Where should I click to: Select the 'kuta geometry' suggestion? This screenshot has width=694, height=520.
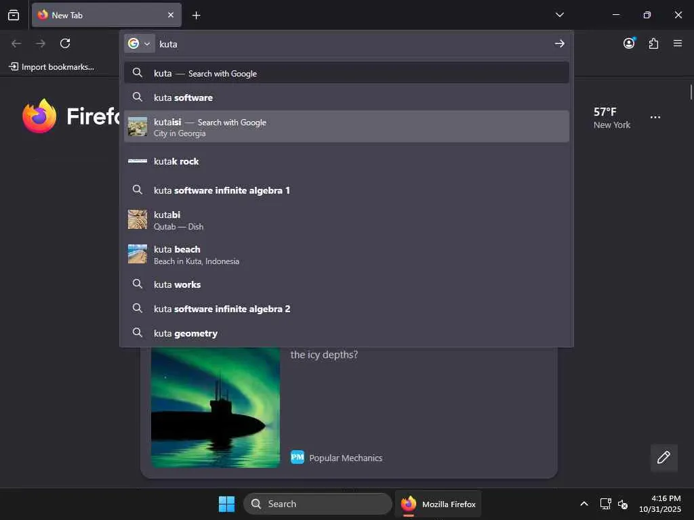(x=346, y=333)
